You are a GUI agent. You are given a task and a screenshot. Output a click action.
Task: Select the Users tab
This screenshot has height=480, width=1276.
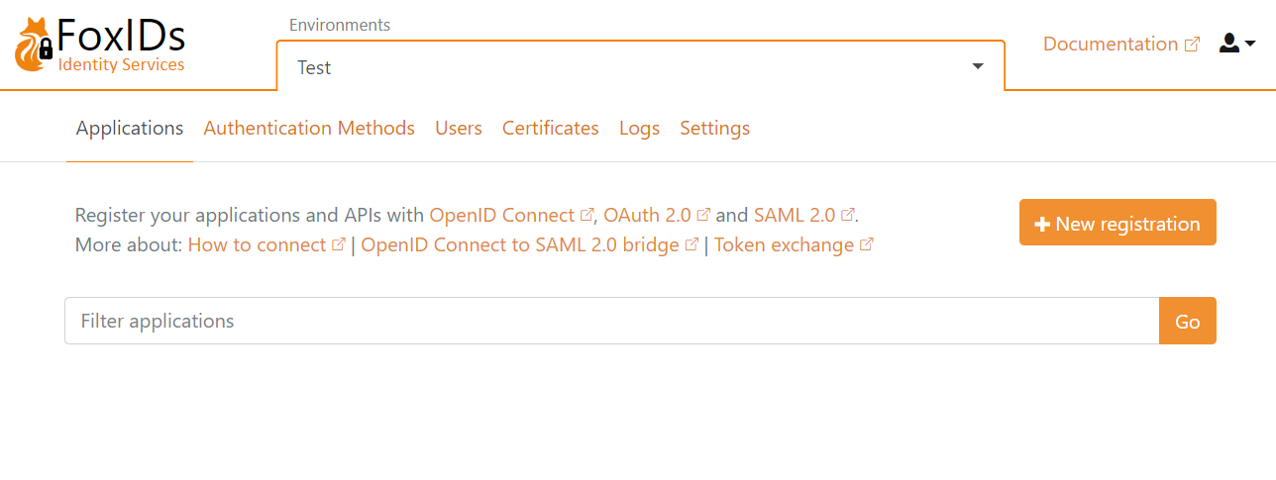[459, 128]
